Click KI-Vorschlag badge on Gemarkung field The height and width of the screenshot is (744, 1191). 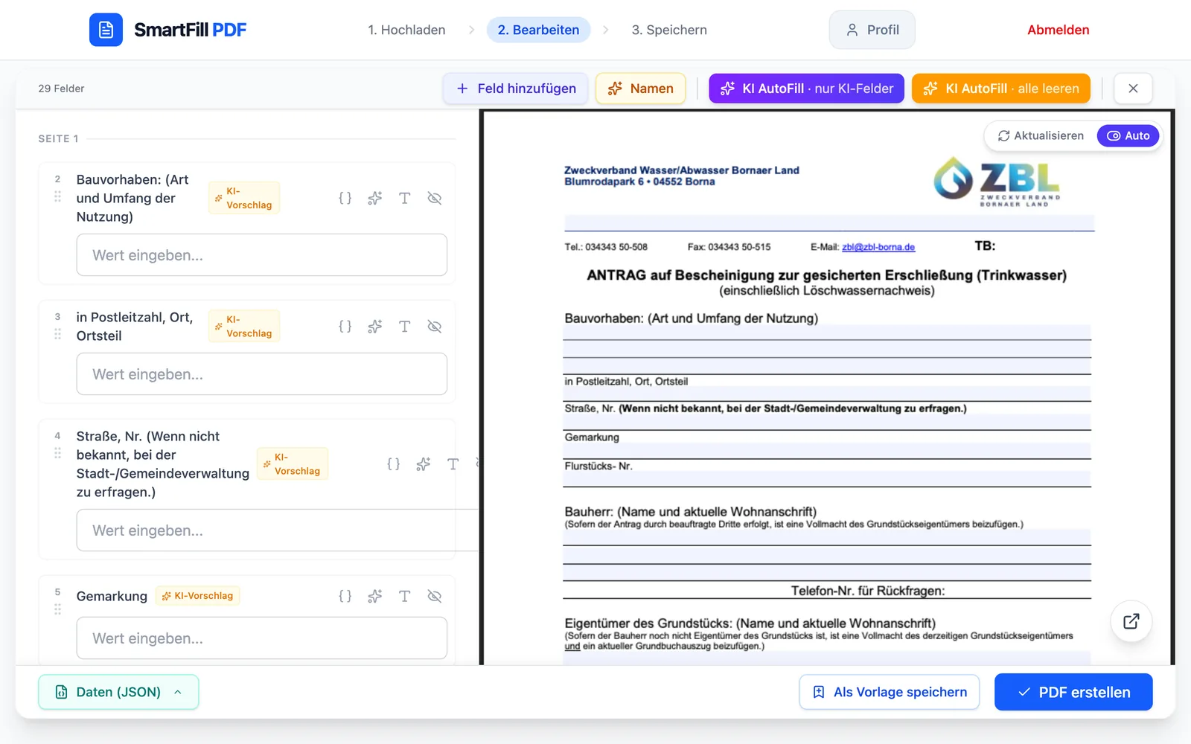coord(198,596)
